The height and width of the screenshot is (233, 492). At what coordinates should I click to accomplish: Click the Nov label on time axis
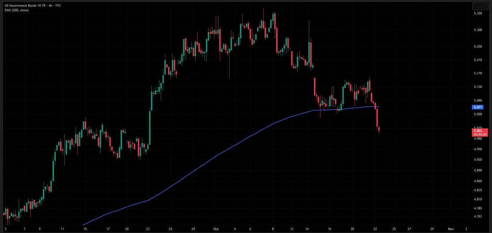(451, 229)
